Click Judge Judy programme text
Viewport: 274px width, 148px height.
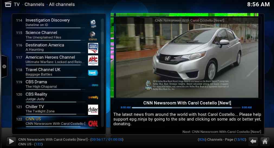35,99
